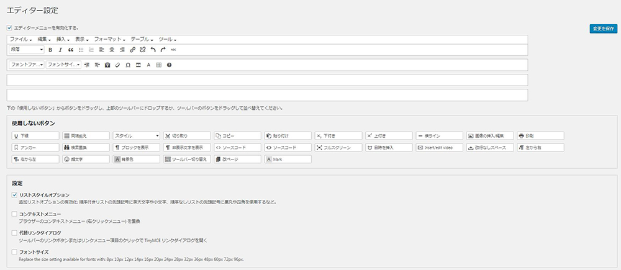Open the ファイル menu

pyautogui.click(x=20, y=39)
